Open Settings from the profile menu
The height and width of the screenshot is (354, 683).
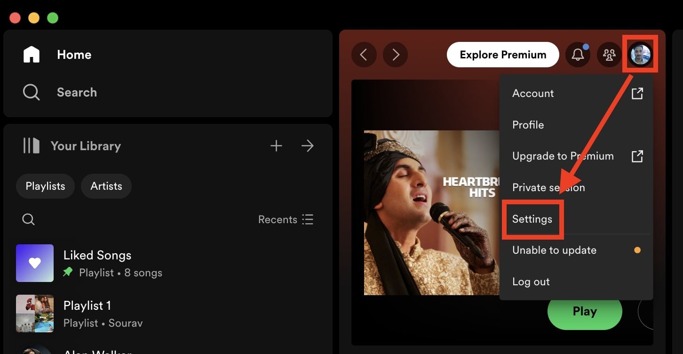tap(576, 219)
